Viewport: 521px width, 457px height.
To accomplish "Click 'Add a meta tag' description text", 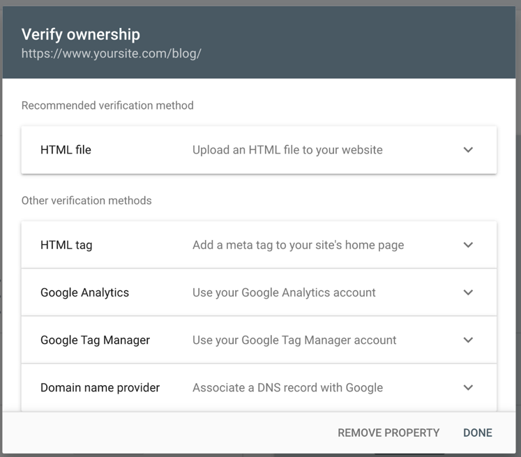I will click(x=298, y=245).
